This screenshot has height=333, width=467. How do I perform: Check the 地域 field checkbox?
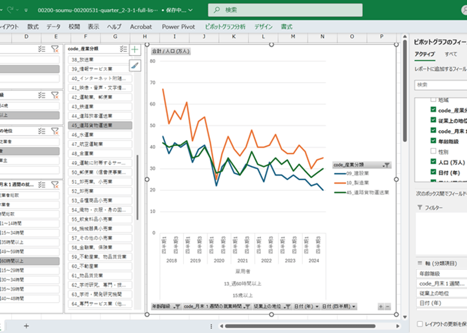pos(433,99)
